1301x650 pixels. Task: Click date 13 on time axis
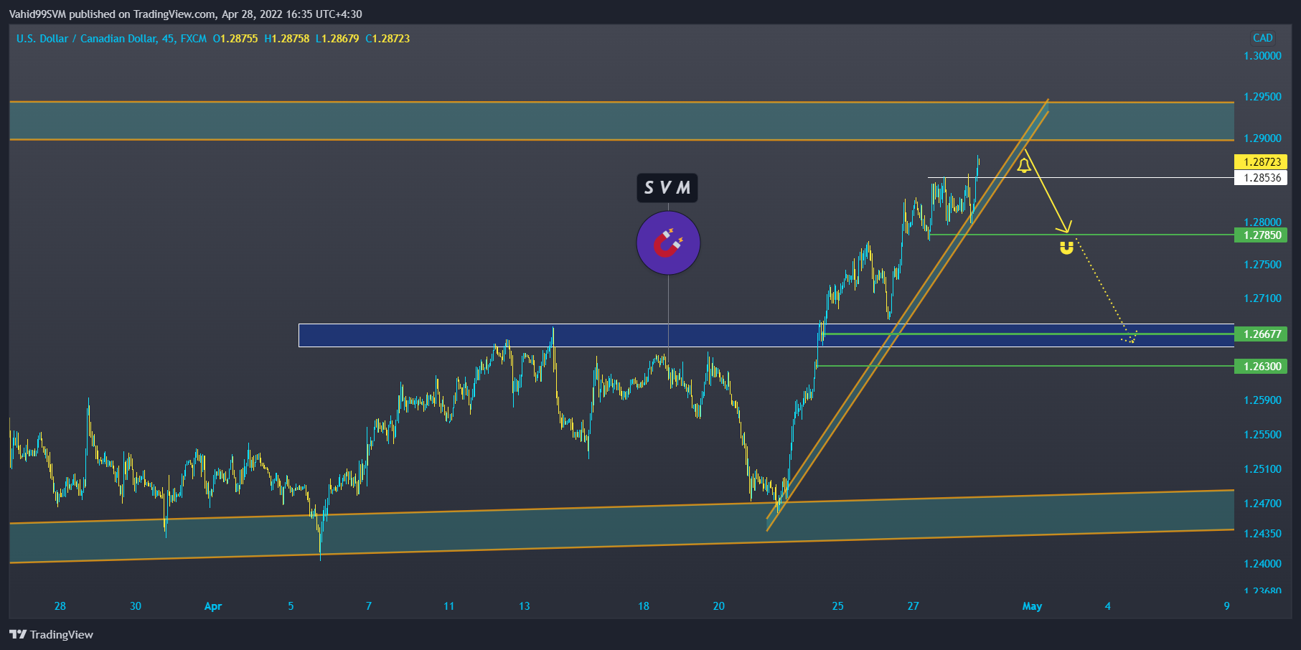pos(525,606)
